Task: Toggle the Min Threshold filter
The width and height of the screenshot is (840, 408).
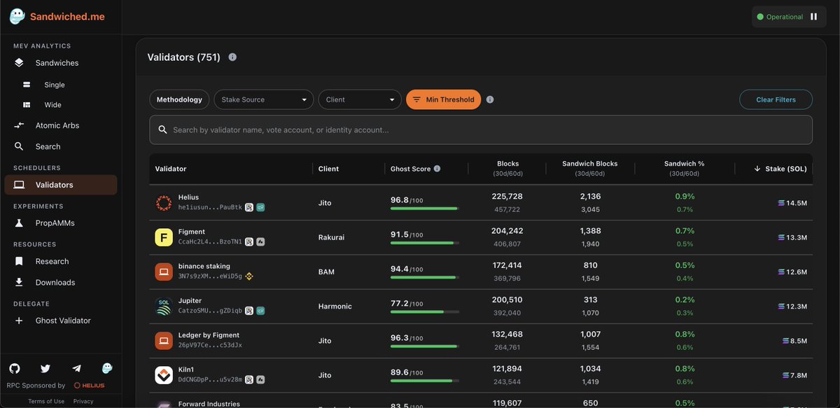Action: pos(444,99)
